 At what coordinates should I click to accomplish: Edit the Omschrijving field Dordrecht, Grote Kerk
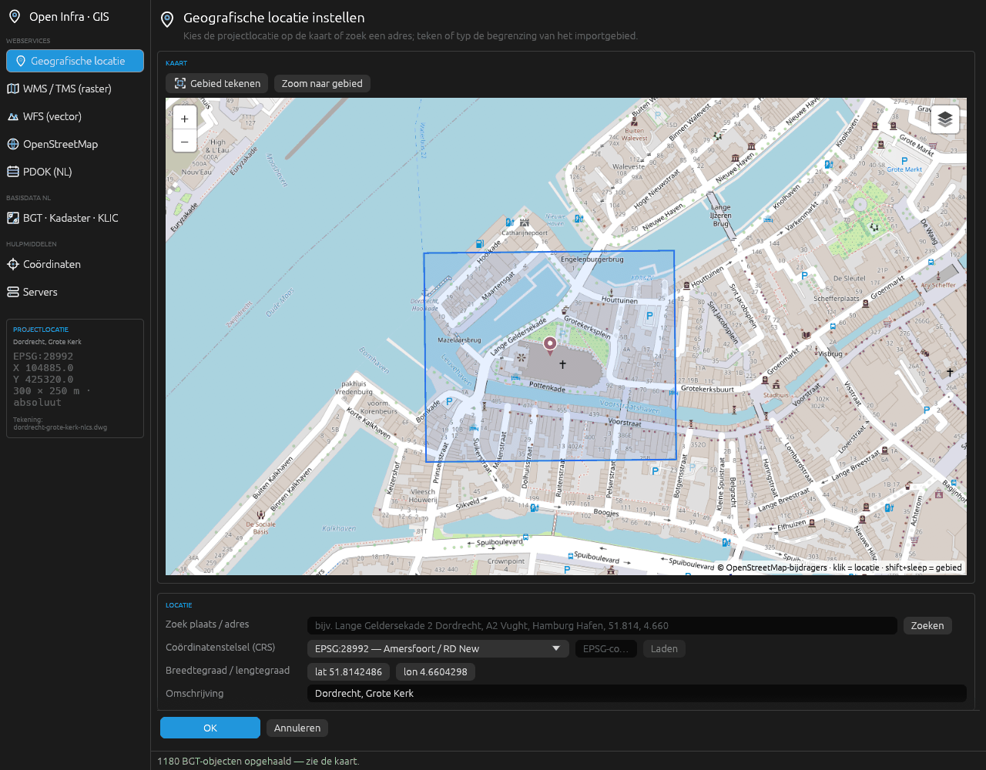pos(637,694)
